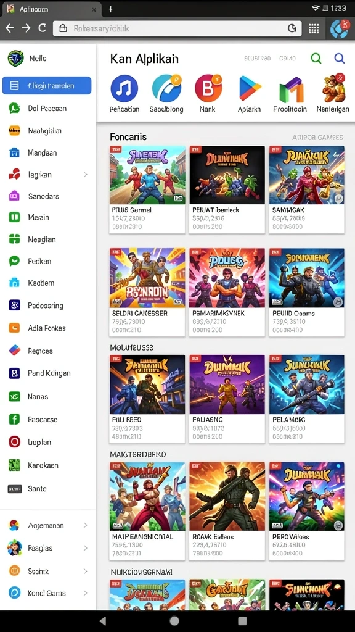Screen dimensions: 355x632
Task: Tap the Android home navigation button
Action: coord(174,621)
